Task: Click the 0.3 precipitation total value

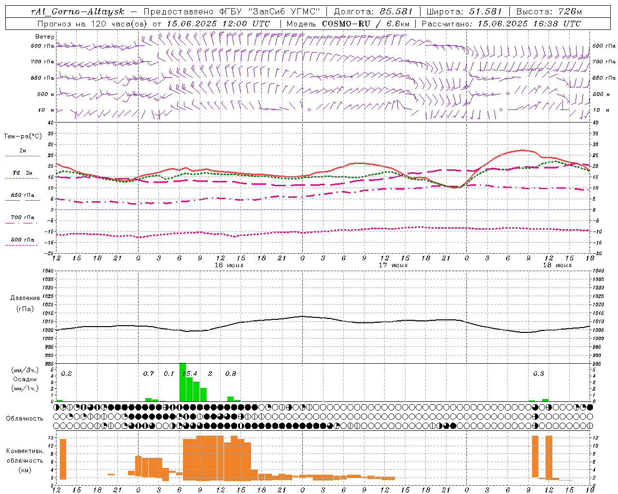Action: pos(538,374)
